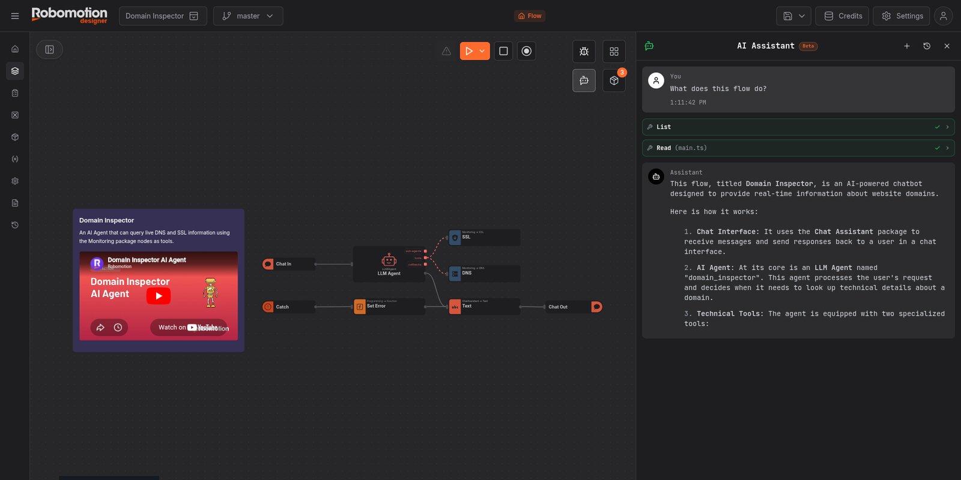Start recording with the record button

click(526, 51)
